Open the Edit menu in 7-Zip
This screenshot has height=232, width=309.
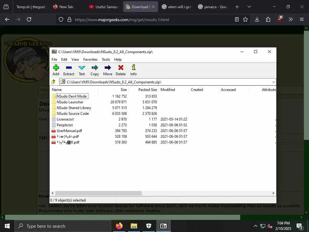tap(64, 60)
